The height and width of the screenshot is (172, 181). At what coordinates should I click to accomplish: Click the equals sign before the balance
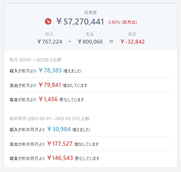111,42
